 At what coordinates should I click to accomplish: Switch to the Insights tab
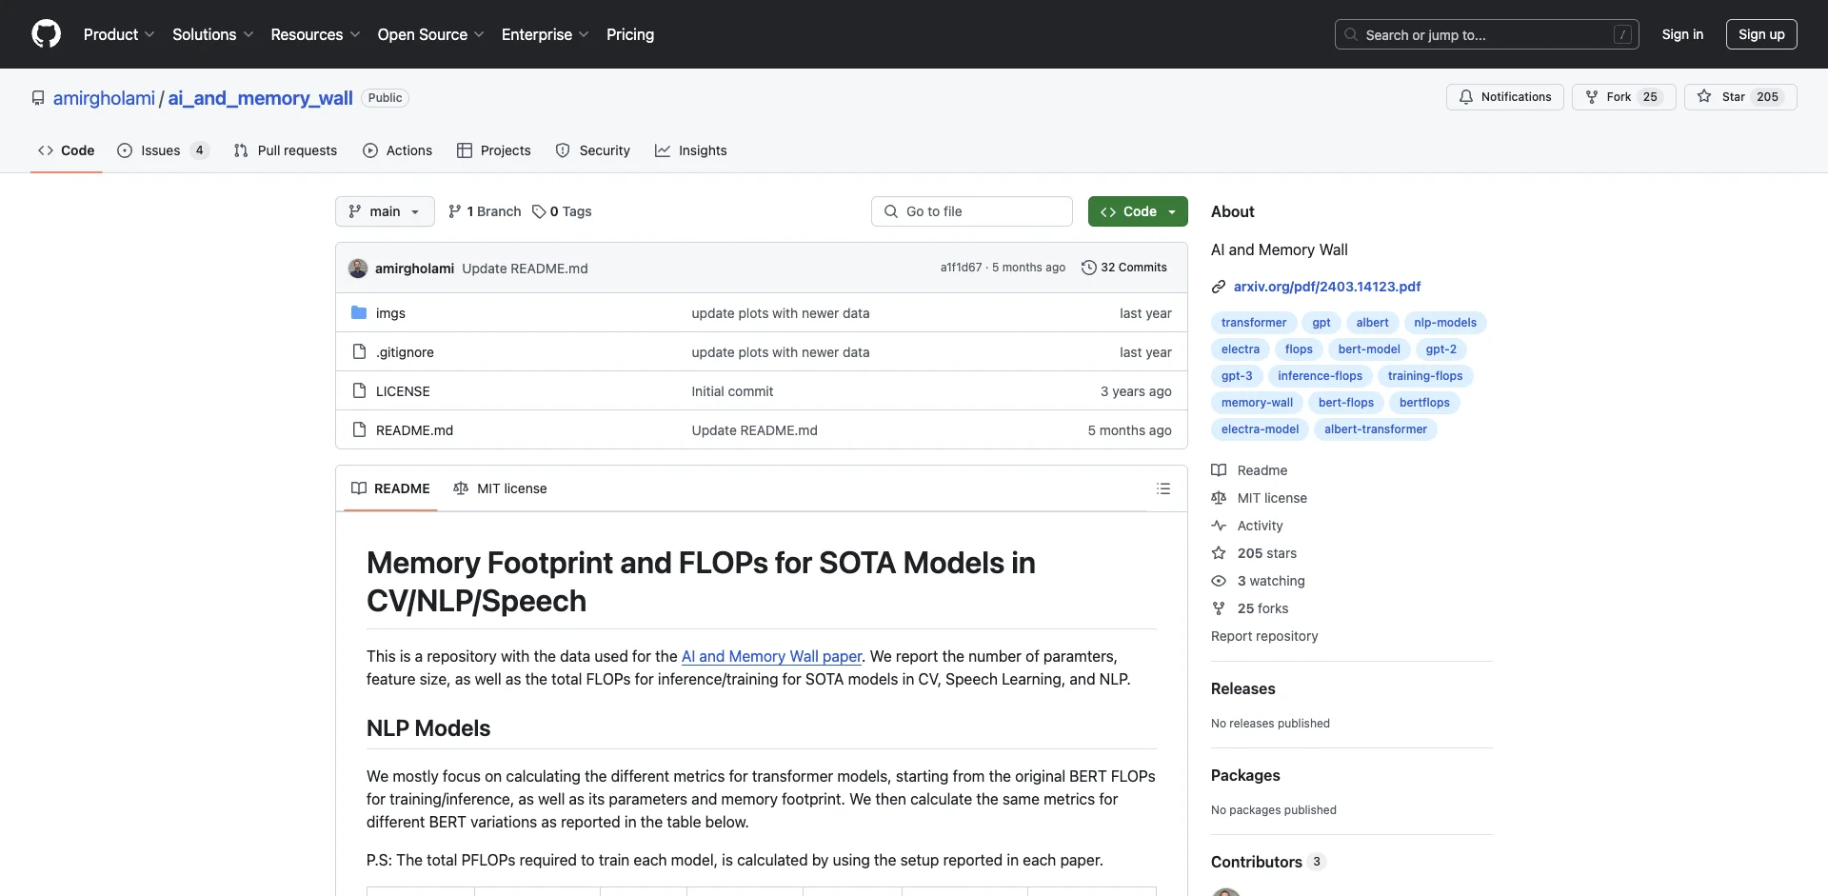point(691,150)
